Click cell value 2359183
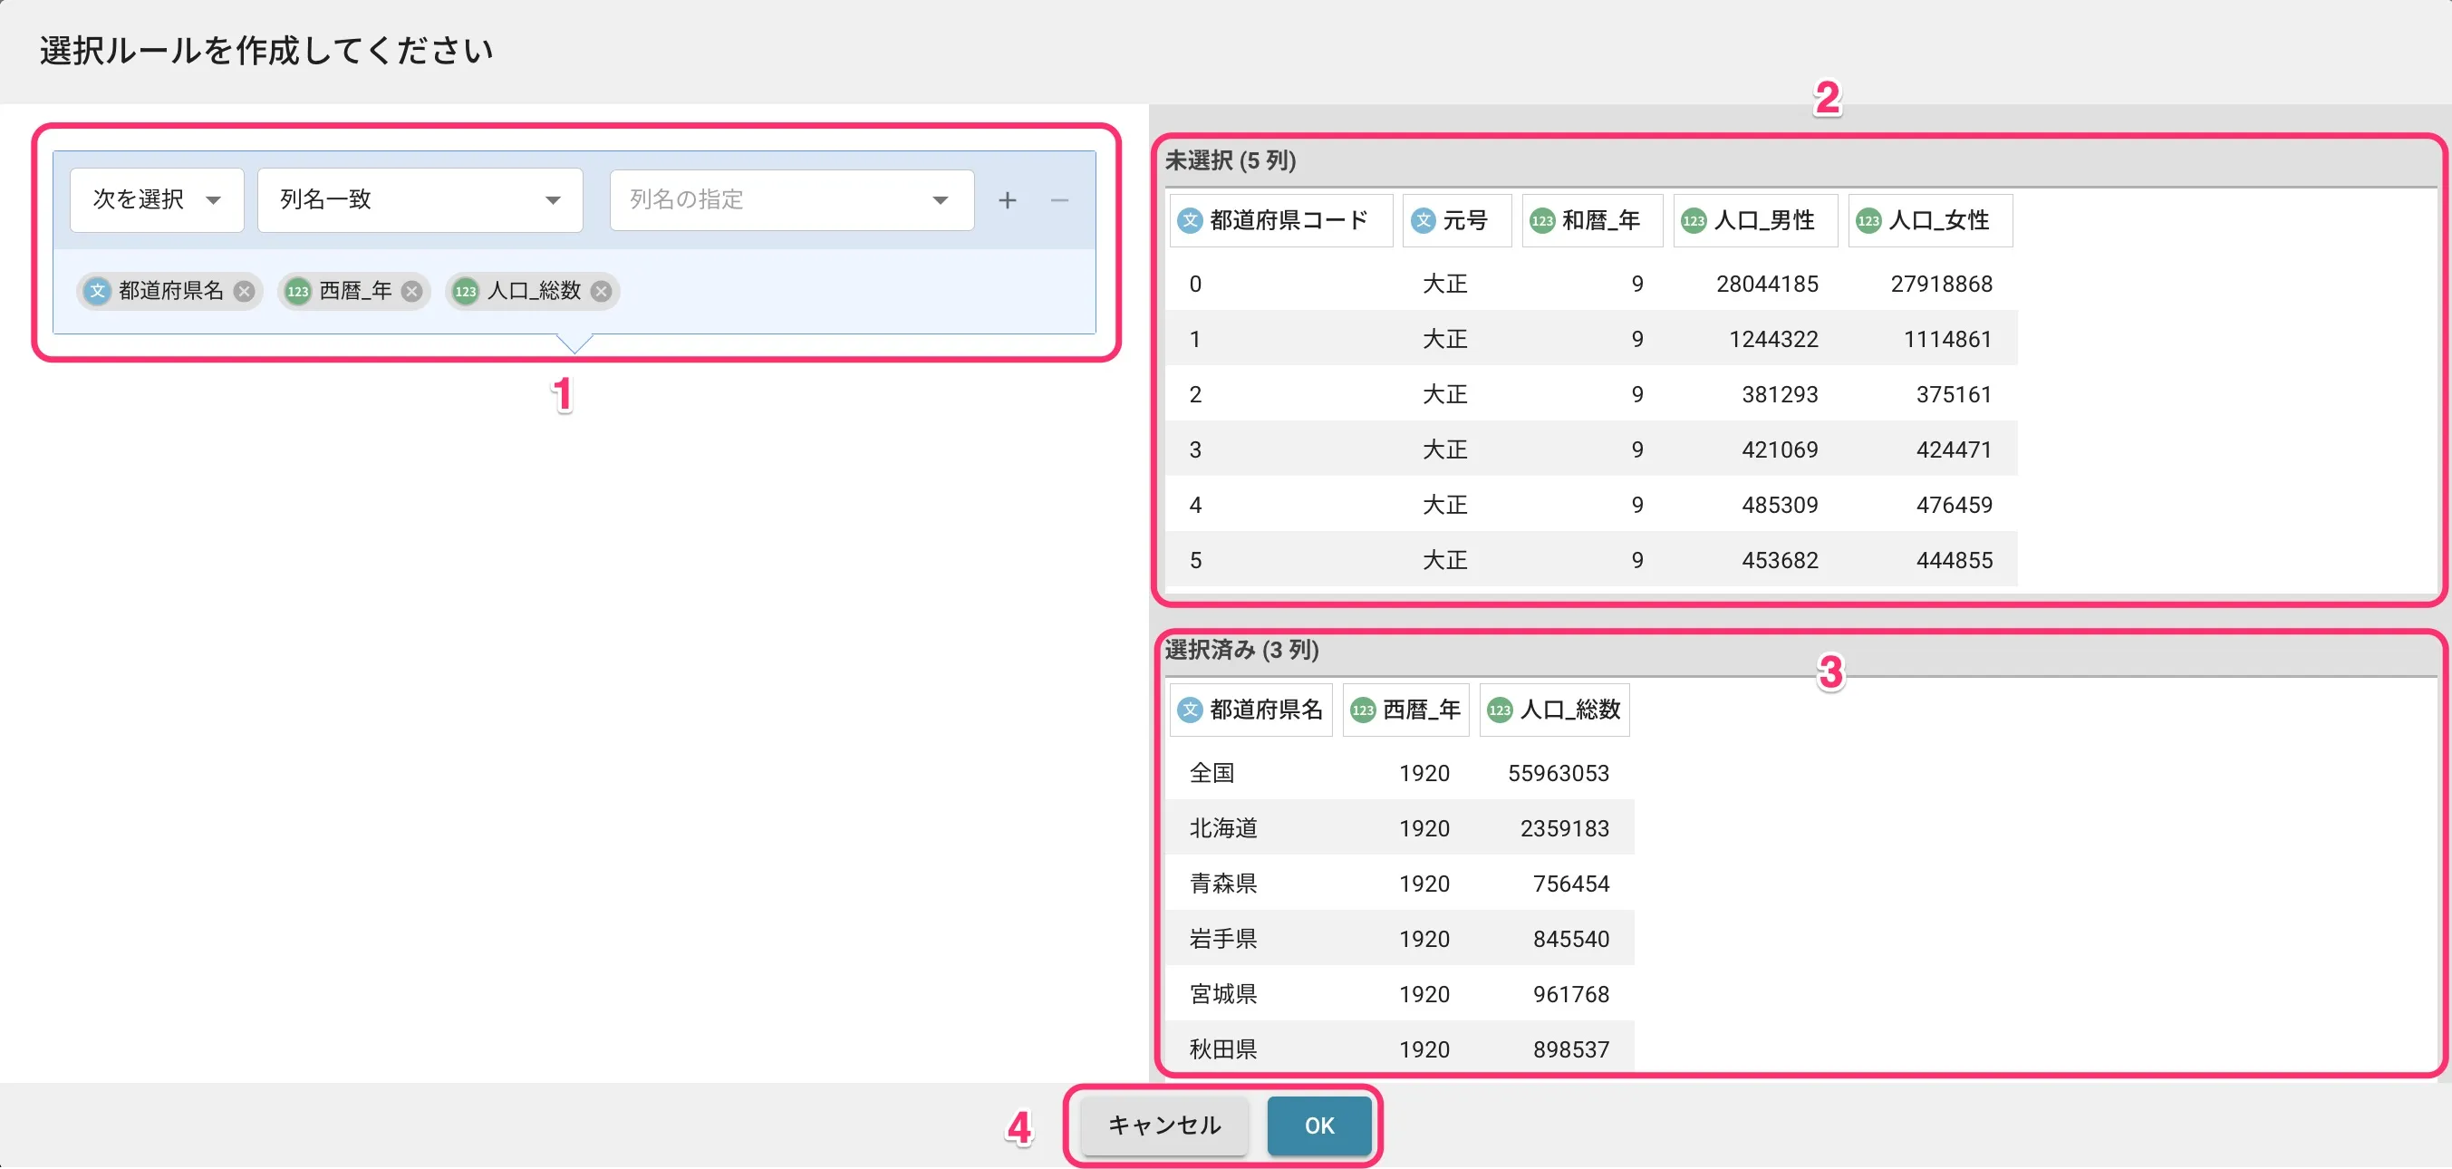The width and height of the screenshot is (2452, 1169). pyautogui.click(x=1565, y=829)
